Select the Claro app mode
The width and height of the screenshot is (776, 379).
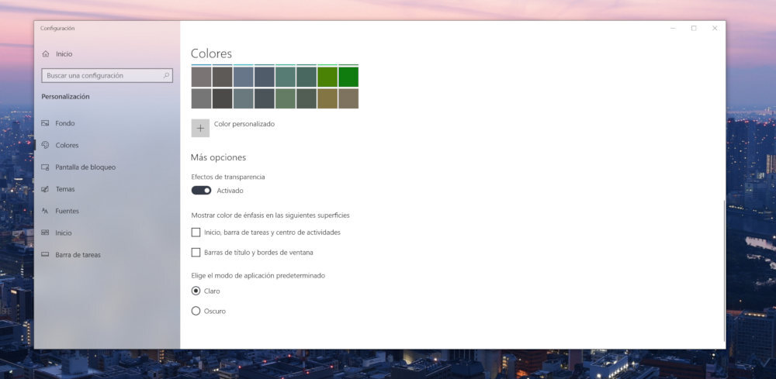[196, 291]
